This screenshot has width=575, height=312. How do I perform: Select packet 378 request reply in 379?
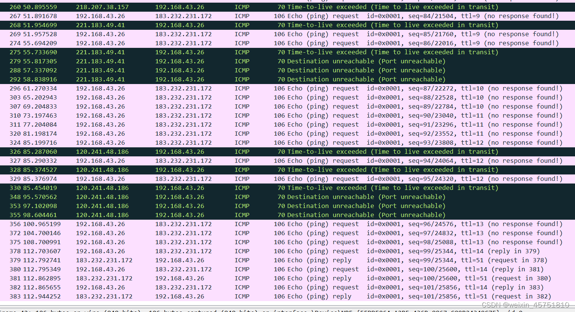tap(287, 251)
